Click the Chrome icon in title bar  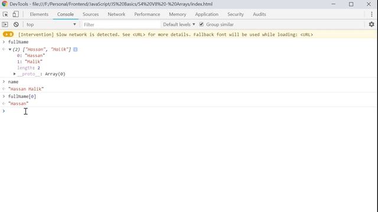pos(5,4)
